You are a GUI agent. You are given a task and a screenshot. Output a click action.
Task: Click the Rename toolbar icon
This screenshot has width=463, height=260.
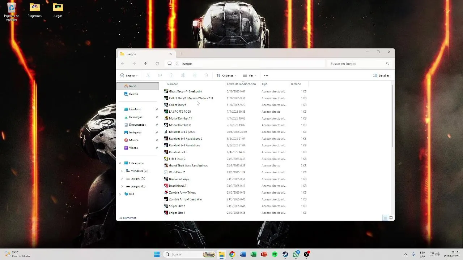point(183,75)
